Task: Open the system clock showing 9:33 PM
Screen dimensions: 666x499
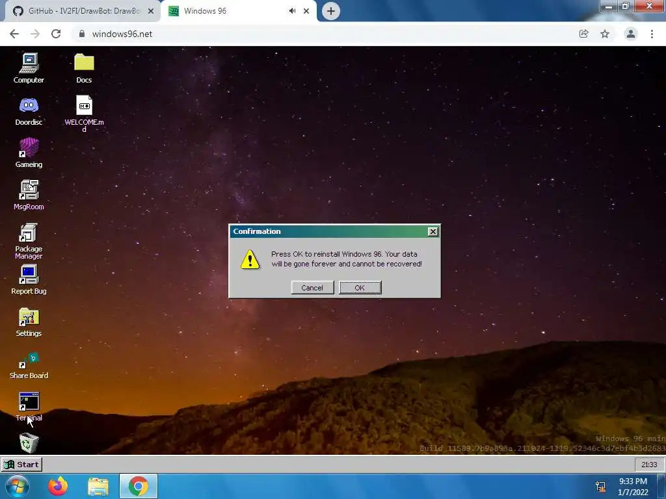Action: tap(633, 487)
